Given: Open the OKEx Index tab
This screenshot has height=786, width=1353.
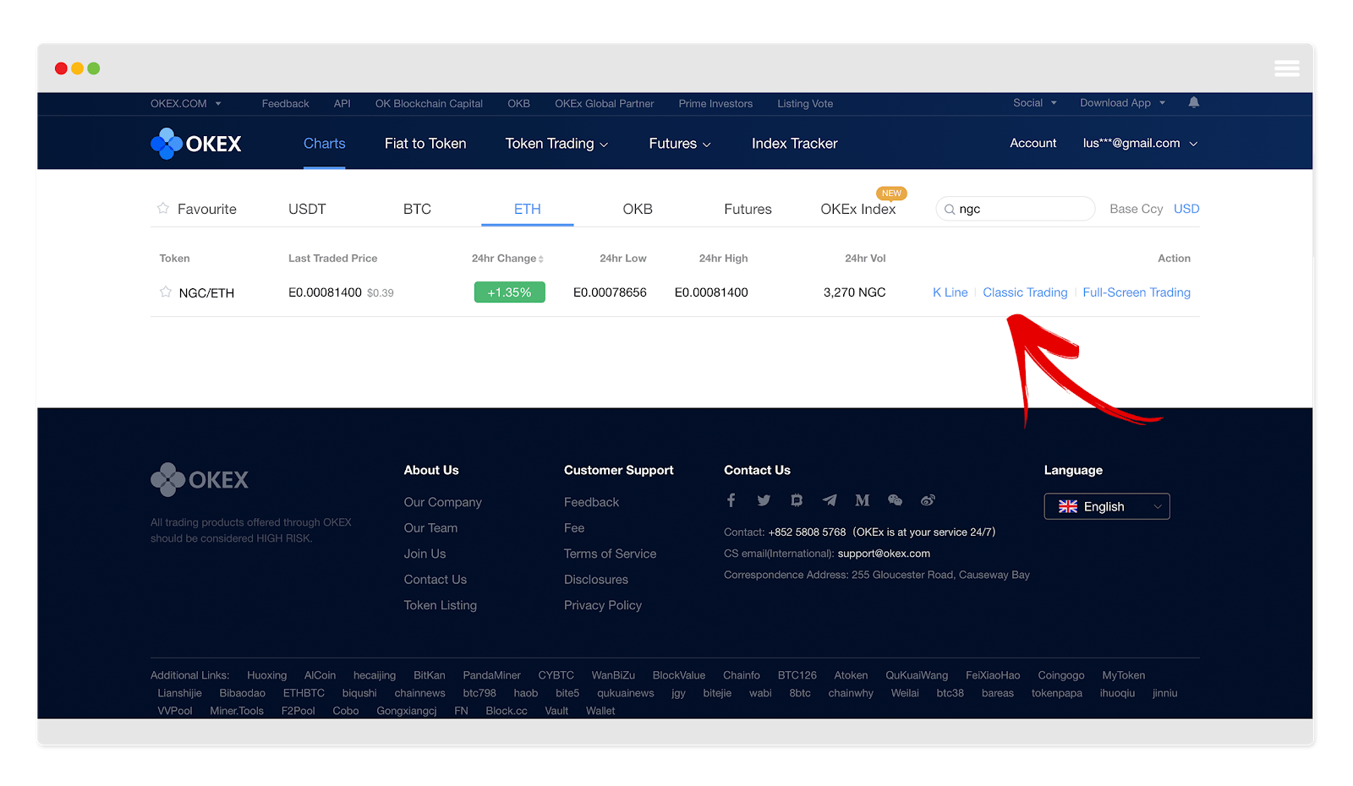Looking at the screenshot, I should 857,210.
